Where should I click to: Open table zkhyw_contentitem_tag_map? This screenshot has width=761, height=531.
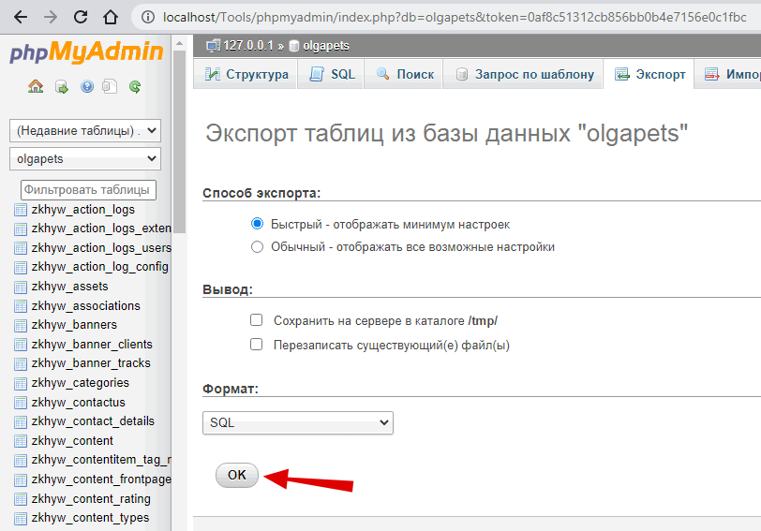click(x=101, y=460)
